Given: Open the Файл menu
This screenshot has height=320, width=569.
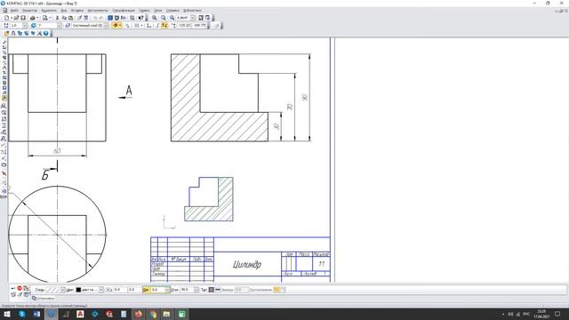Looking at the screenshot, I should (x=14, y=11).
